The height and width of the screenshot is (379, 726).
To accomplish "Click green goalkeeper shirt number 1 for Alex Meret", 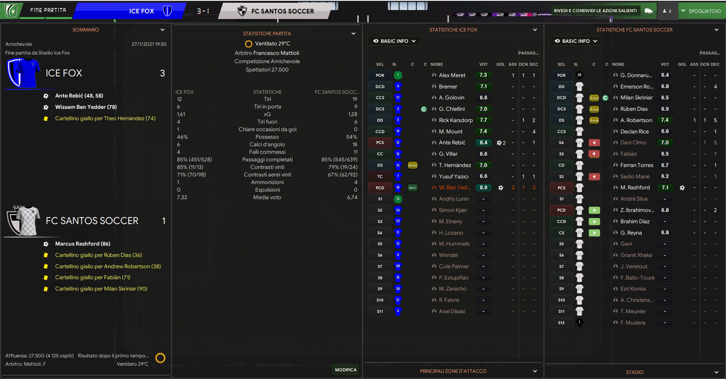I will (398, 75).
